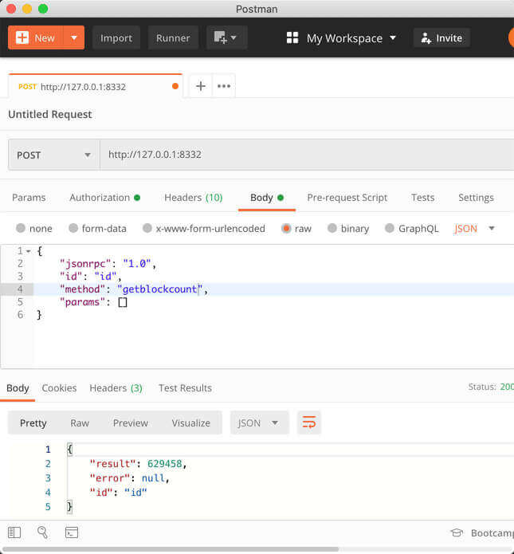Expand the My Workspace dropdown
The width and height of the screenshot is (514, 554).
[341, 37]
